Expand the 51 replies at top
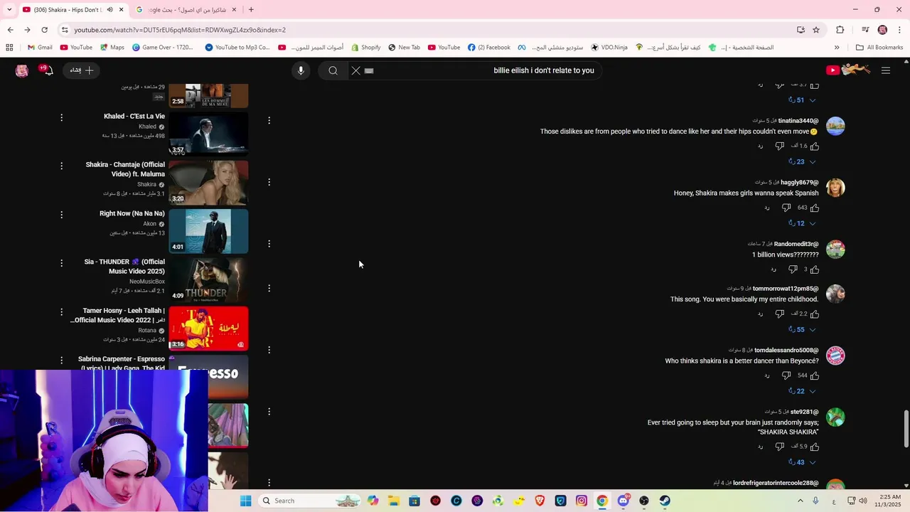This screenshot has width=910, height=512. tap(802, 101)
